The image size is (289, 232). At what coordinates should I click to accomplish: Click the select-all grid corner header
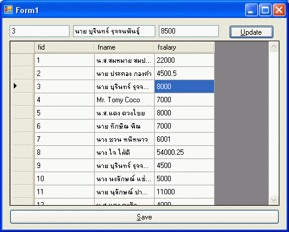coord(22,47)
